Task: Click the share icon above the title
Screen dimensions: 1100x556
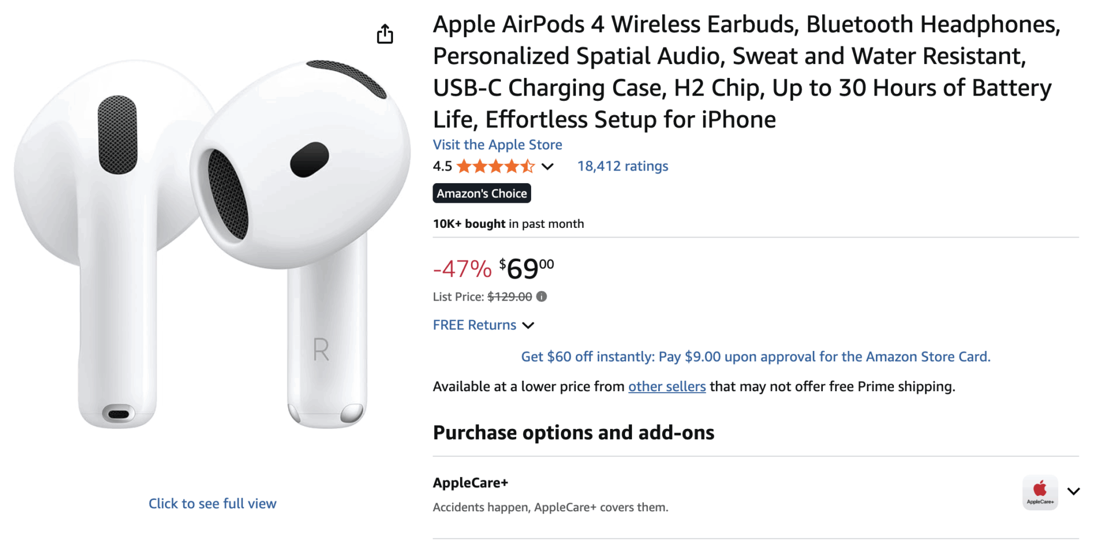Action: tap(385, 34)
